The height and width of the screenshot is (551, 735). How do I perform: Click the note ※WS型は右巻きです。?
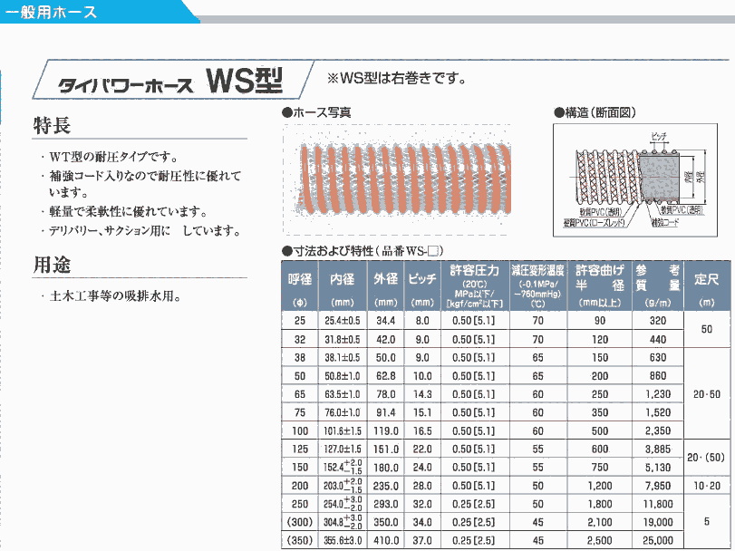(397, 78)
